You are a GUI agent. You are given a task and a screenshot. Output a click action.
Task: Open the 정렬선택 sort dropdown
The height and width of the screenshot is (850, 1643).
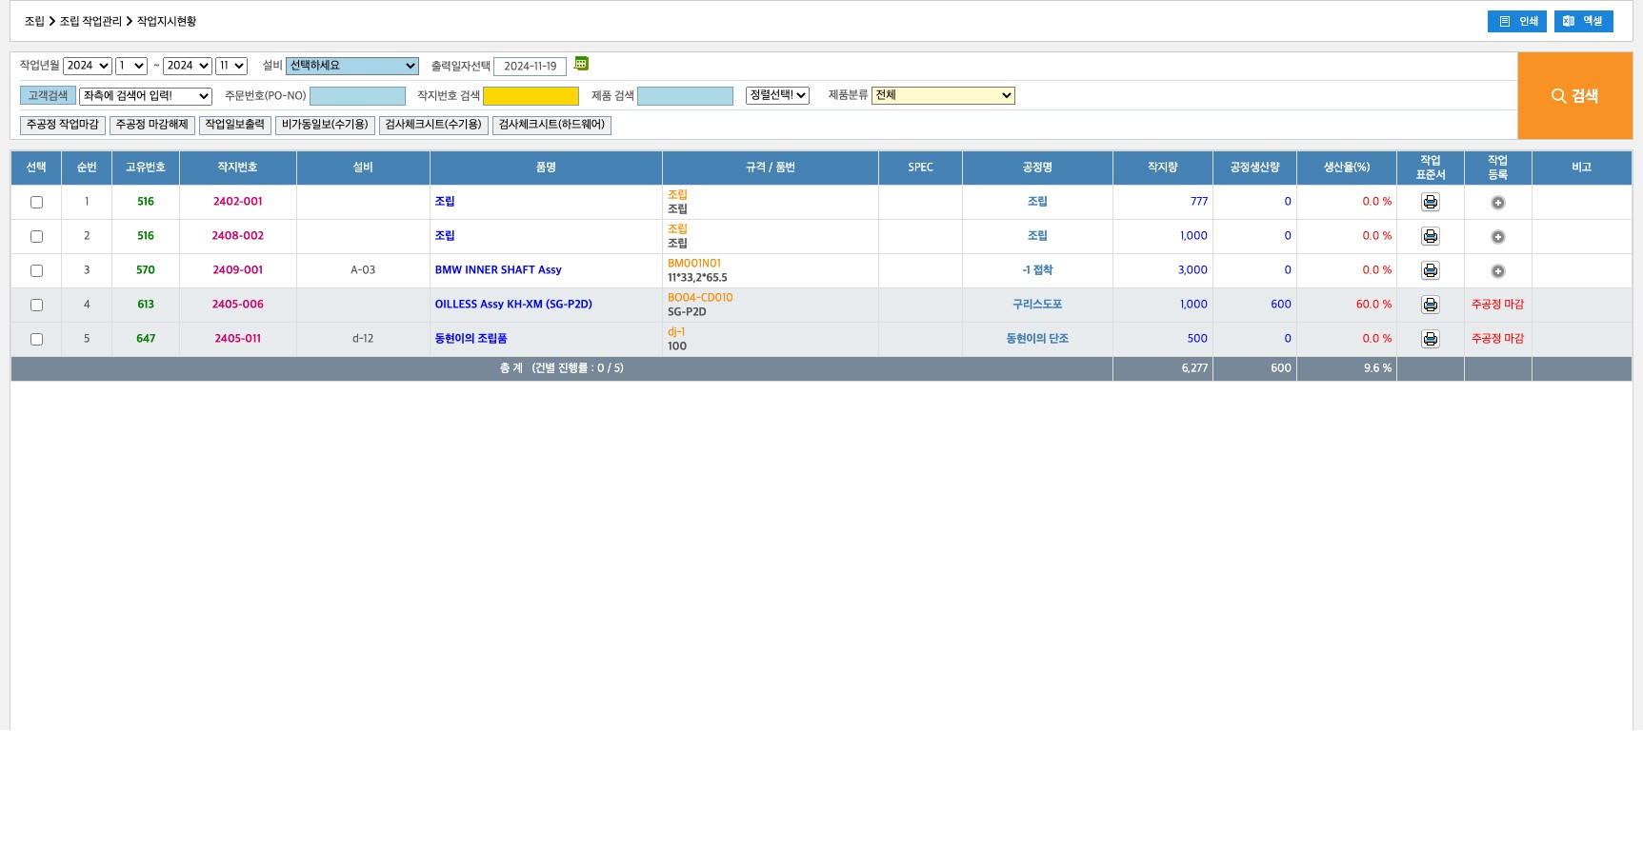pos(776,95)
